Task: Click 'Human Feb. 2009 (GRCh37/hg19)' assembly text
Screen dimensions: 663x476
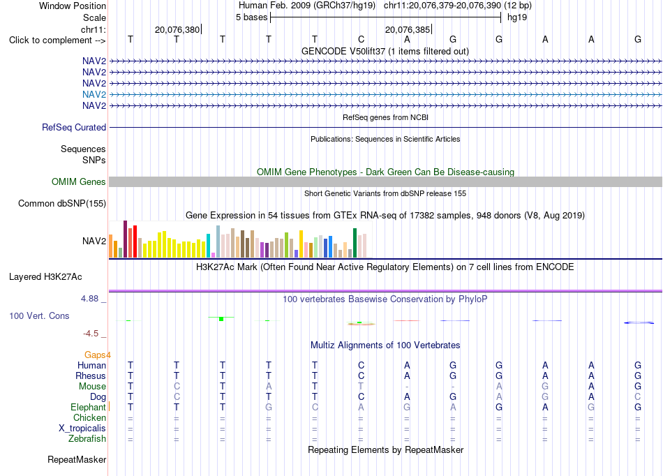Action: 307,6
